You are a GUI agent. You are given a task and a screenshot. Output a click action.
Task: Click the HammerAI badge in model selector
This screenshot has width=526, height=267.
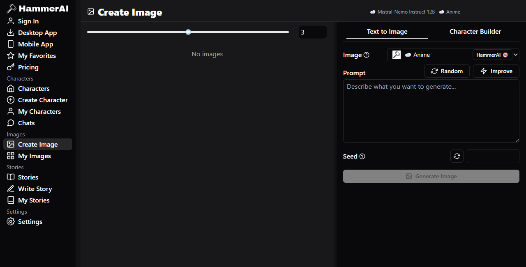(492, 55)
